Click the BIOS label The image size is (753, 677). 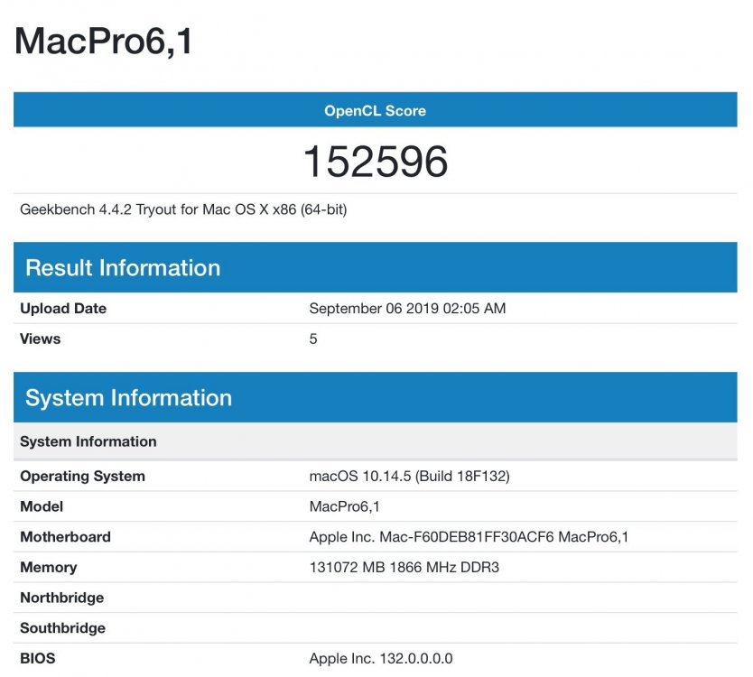pos(37,658)
